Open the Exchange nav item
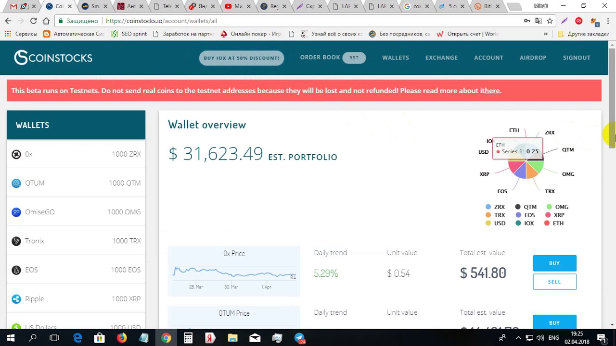This screenshot has width=616, height=346. [x=441, y=58]
